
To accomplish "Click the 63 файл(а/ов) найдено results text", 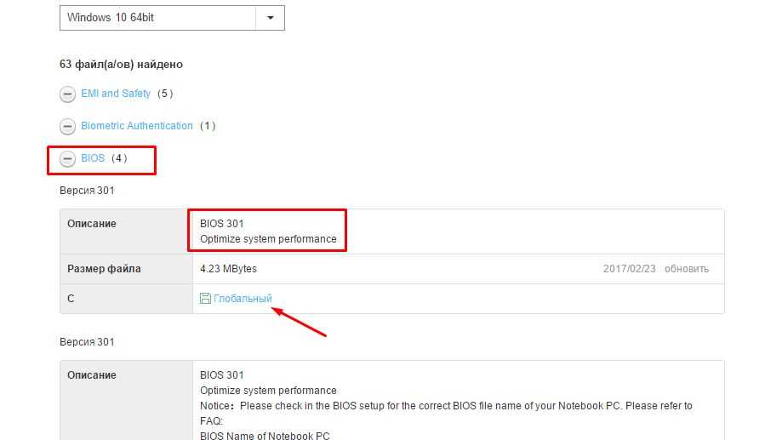I will click(x=121, y=64).
